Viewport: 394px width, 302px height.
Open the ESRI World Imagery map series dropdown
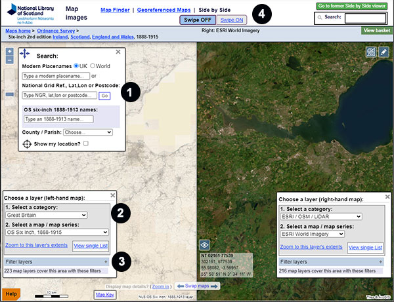pos(313,234)
